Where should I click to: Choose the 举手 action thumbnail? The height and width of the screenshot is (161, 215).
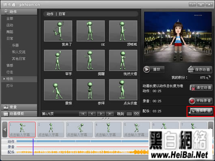coord(58,60)
